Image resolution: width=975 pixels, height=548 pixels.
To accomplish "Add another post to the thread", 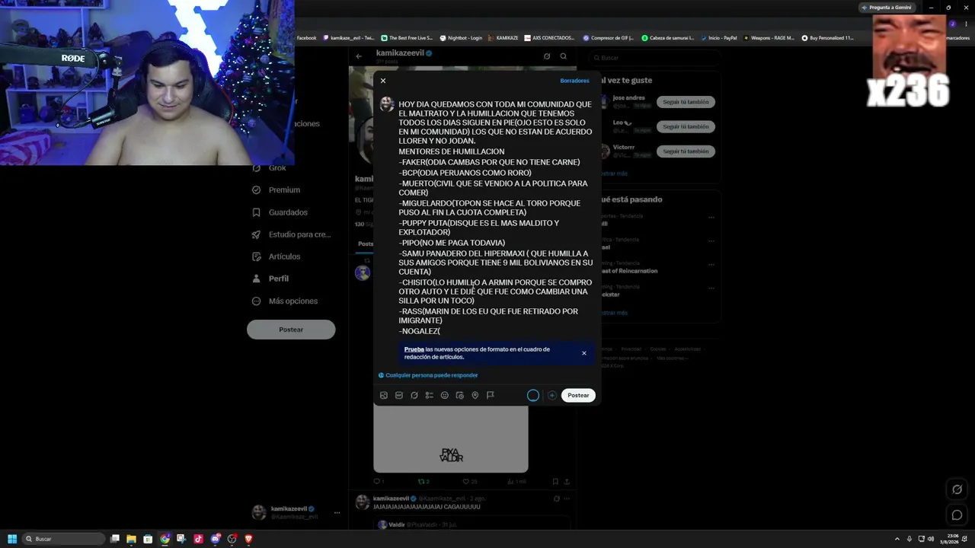I will point(552,395).
